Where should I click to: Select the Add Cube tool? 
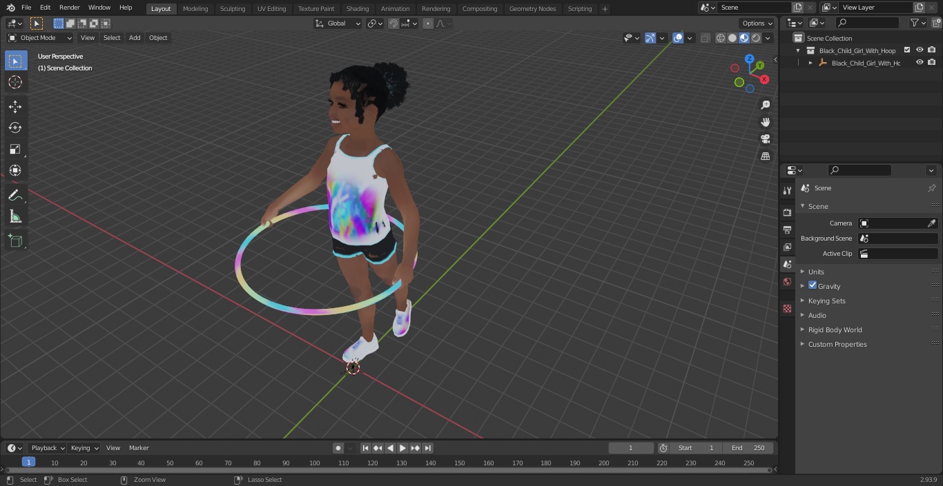click(15, 241)
